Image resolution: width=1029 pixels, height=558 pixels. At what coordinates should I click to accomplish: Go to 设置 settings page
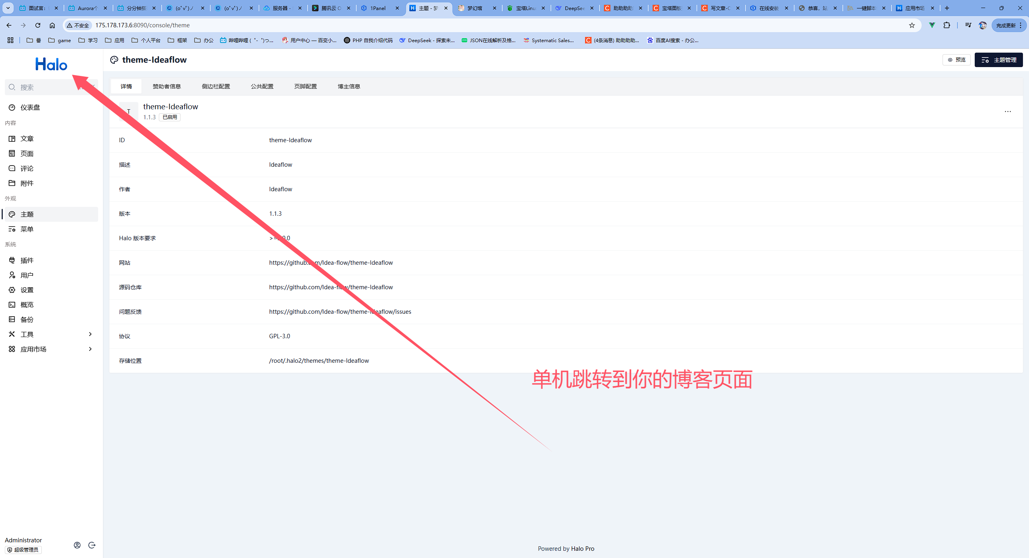pos(27,290)
